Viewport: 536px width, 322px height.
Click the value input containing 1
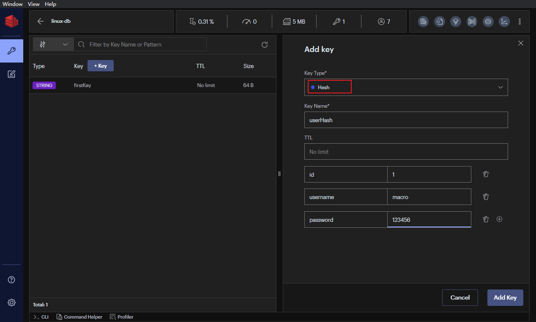429,175
